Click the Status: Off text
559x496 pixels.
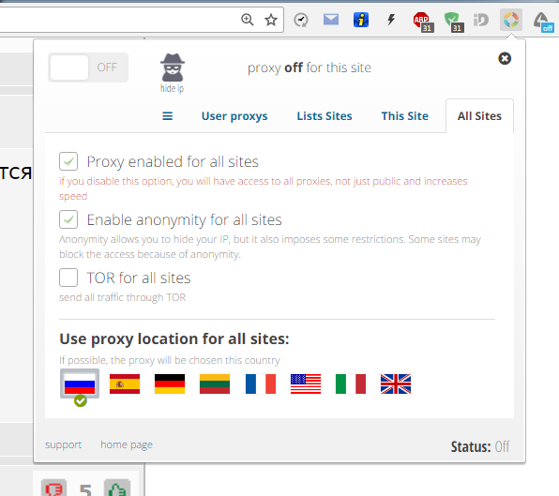(480, 446)
